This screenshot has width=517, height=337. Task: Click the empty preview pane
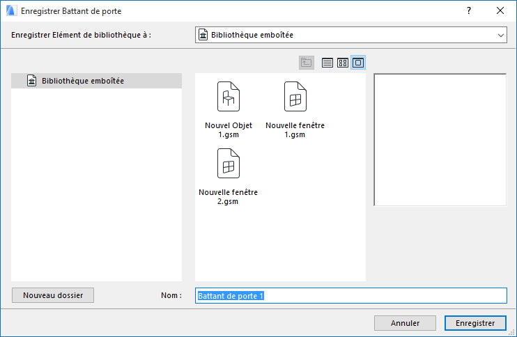tap(440, 140)
